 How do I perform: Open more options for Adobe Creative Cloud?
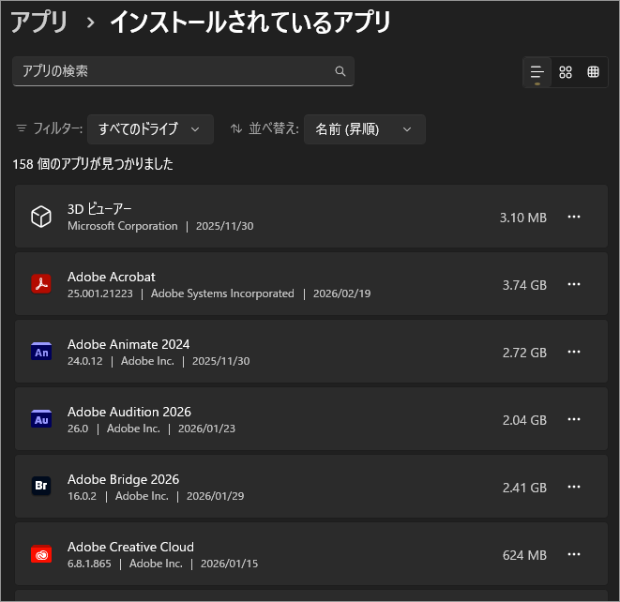pos(574,554)
